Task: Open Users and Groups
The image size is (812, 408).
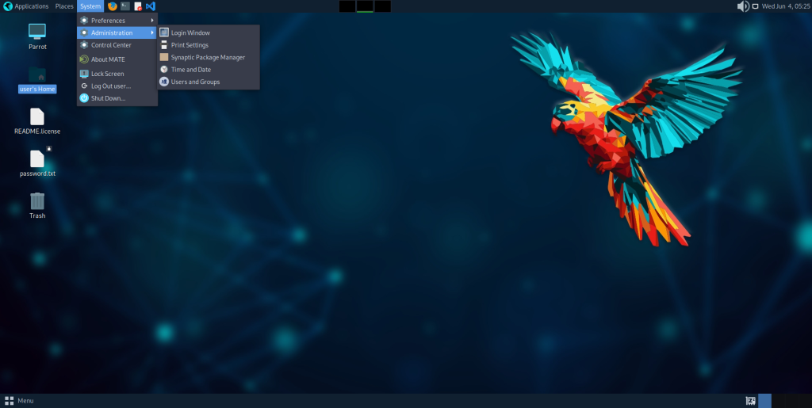Action: [x=209, y=82]
